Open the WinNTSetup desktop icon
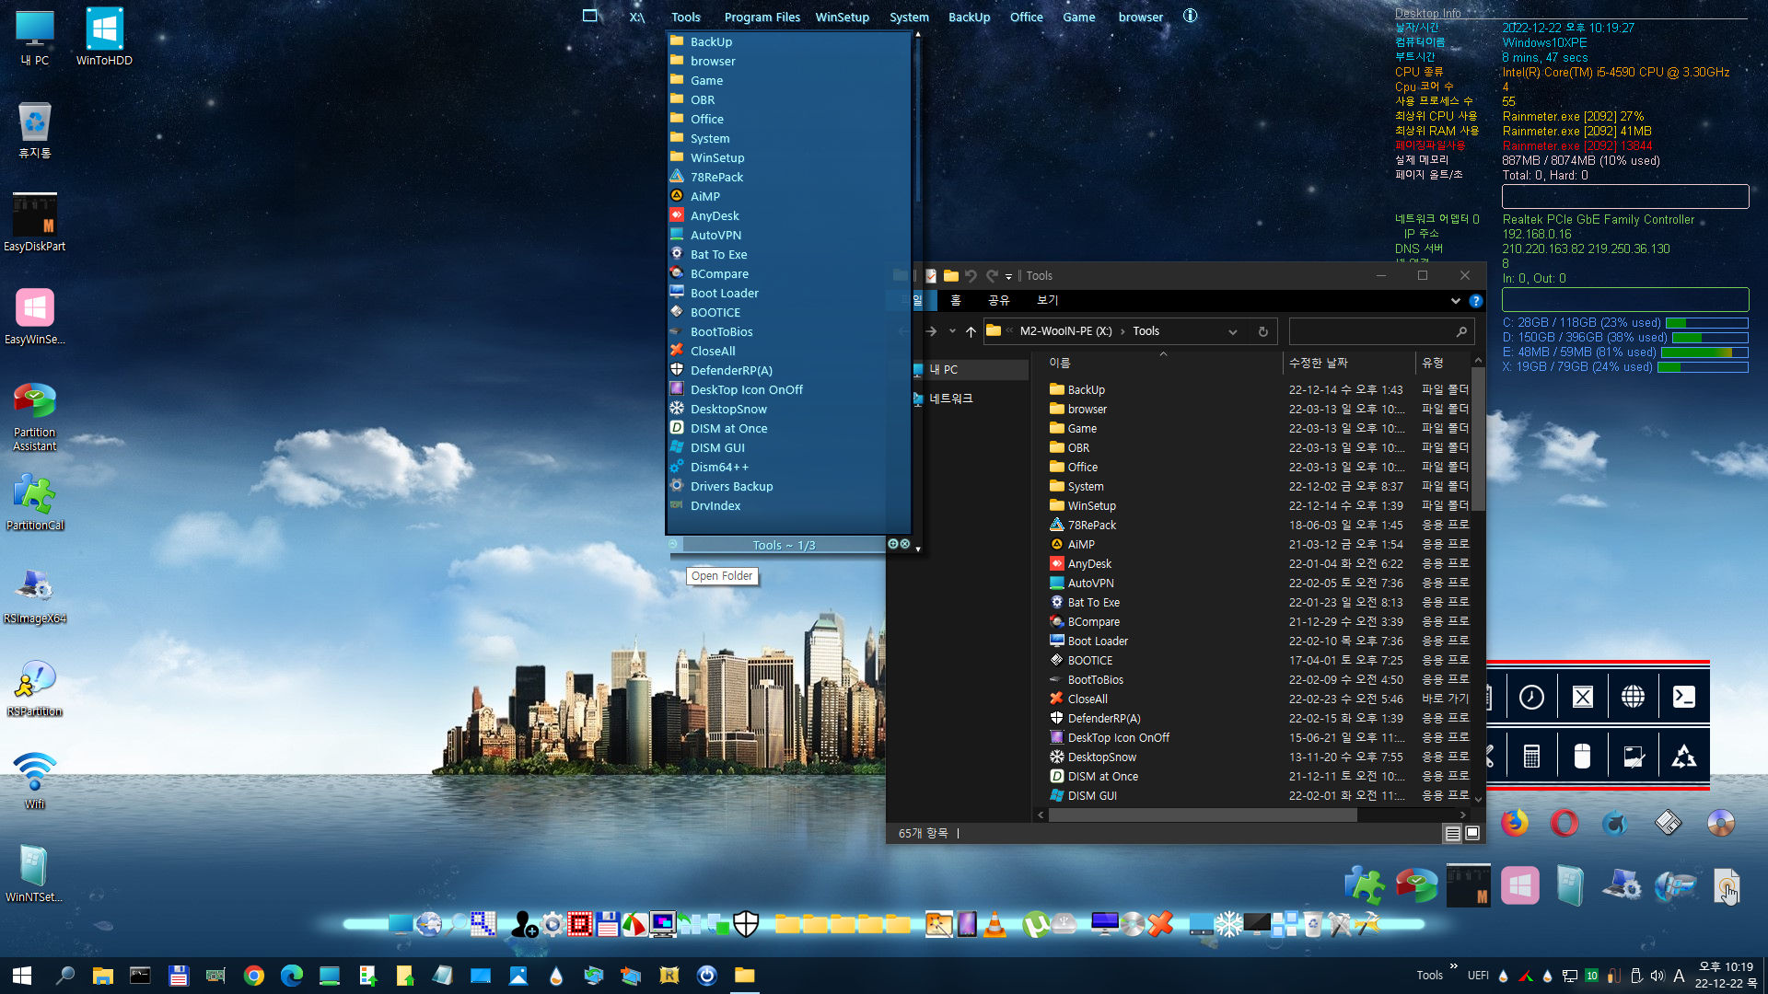Screen dimensions: 1768x994 [x=35, y=873]
